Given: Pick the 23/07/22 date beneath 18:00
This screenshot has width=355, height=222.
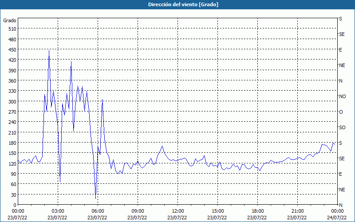Looking at the screenshot, I should [x=257, y=218].
